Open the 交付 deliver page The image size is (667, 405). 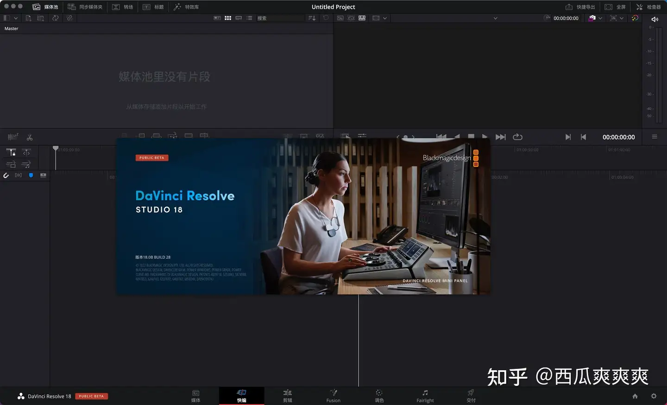[471, 396]
